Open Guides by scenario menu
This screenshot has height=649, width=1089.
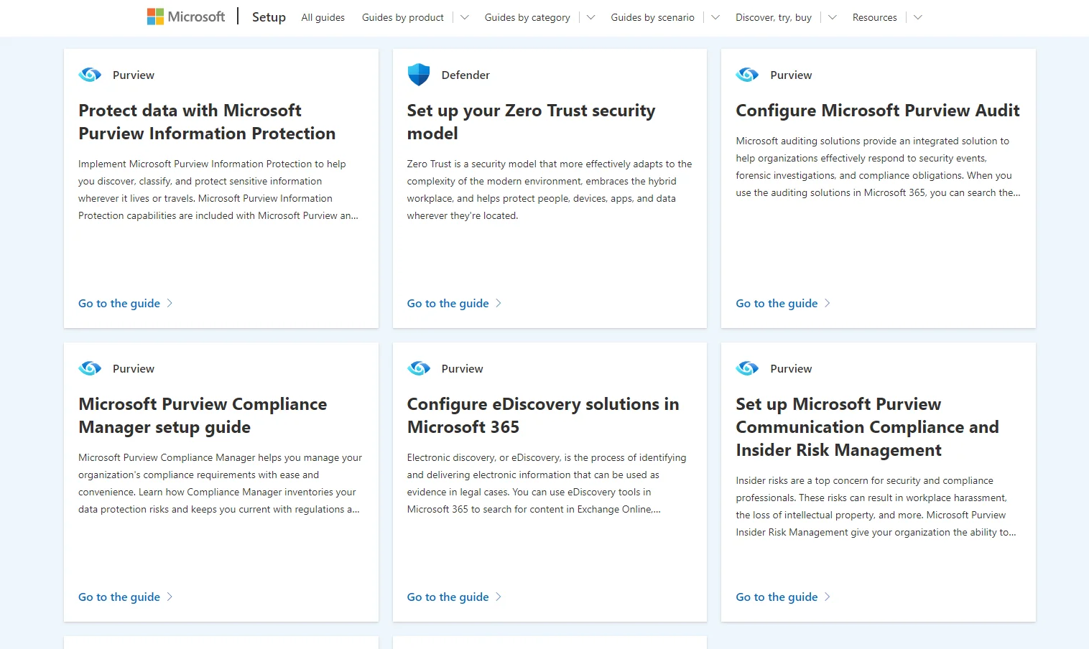[x=653, y=17]
